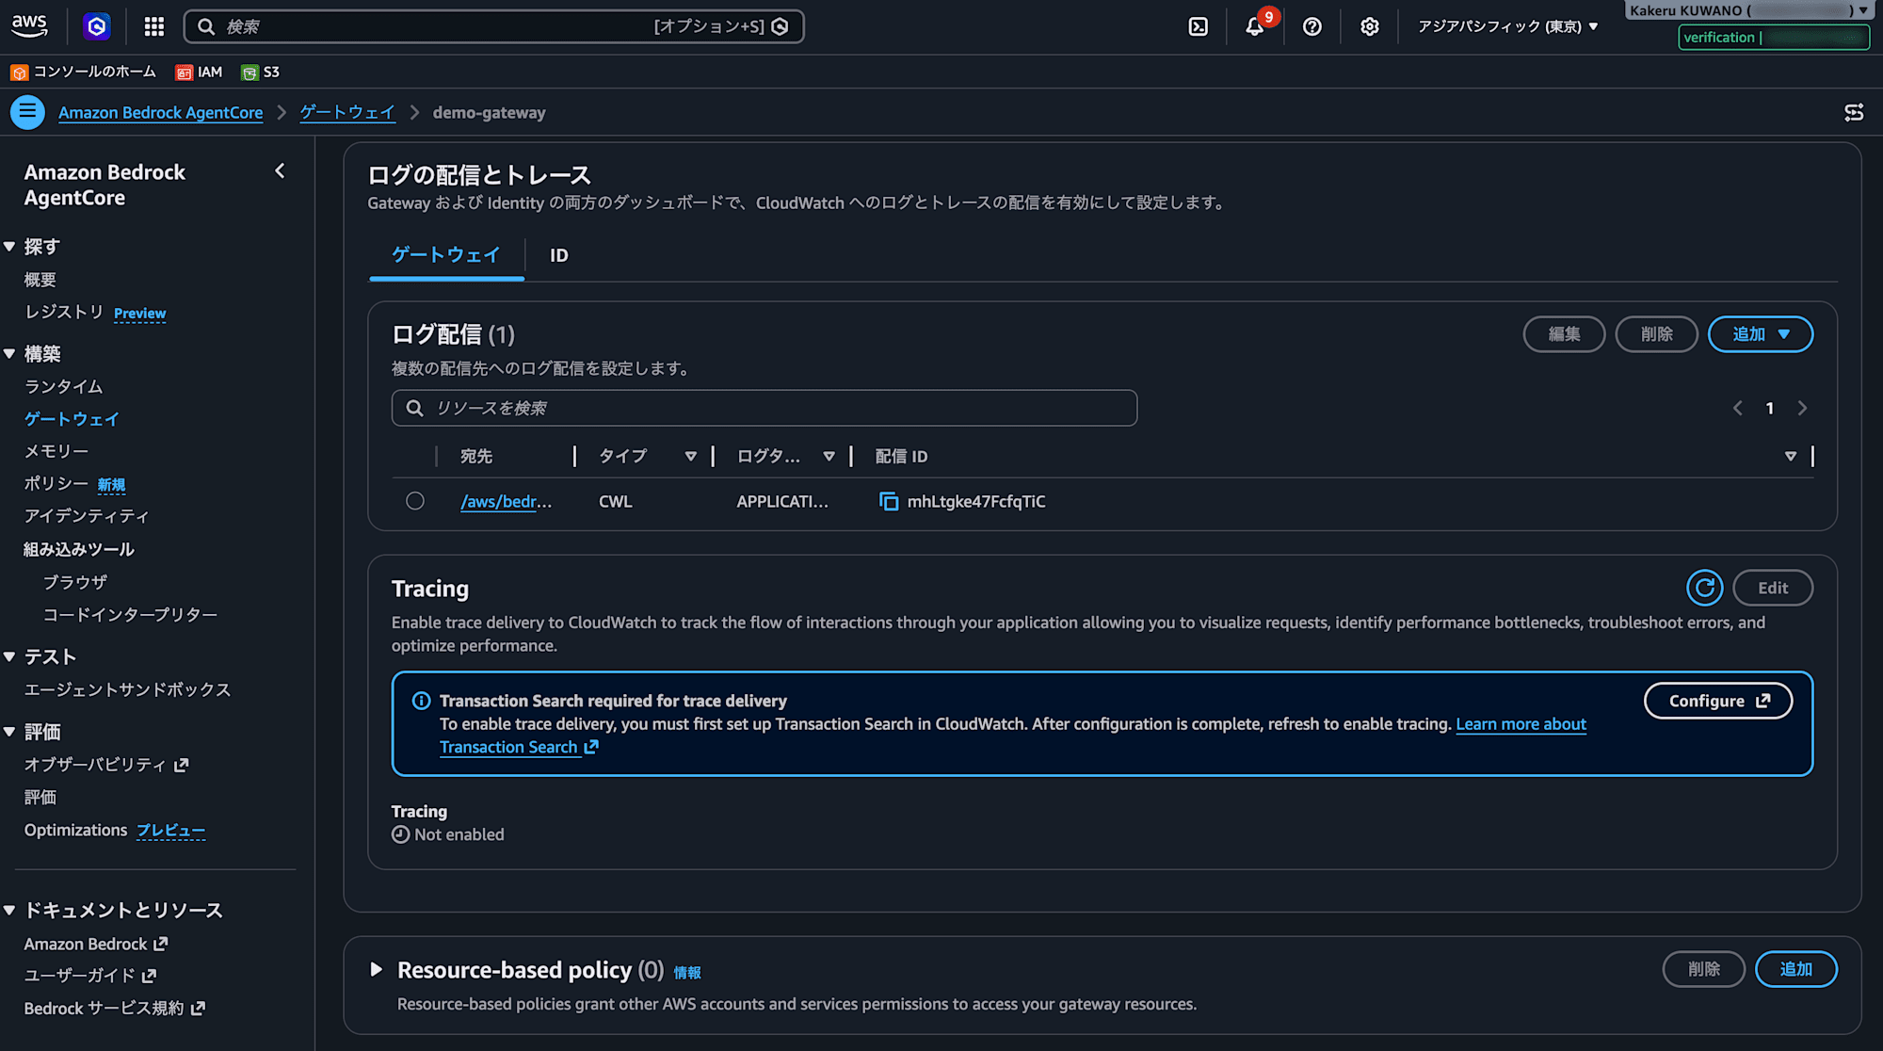Open 概要 in the sidebar
1883x1051 pixels.
(x=40, y=280)
